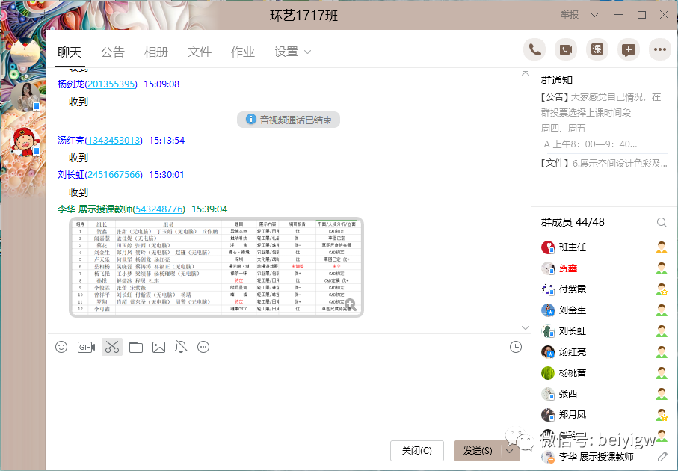
Task: Start a group voice call
Action: click(534, 50)
